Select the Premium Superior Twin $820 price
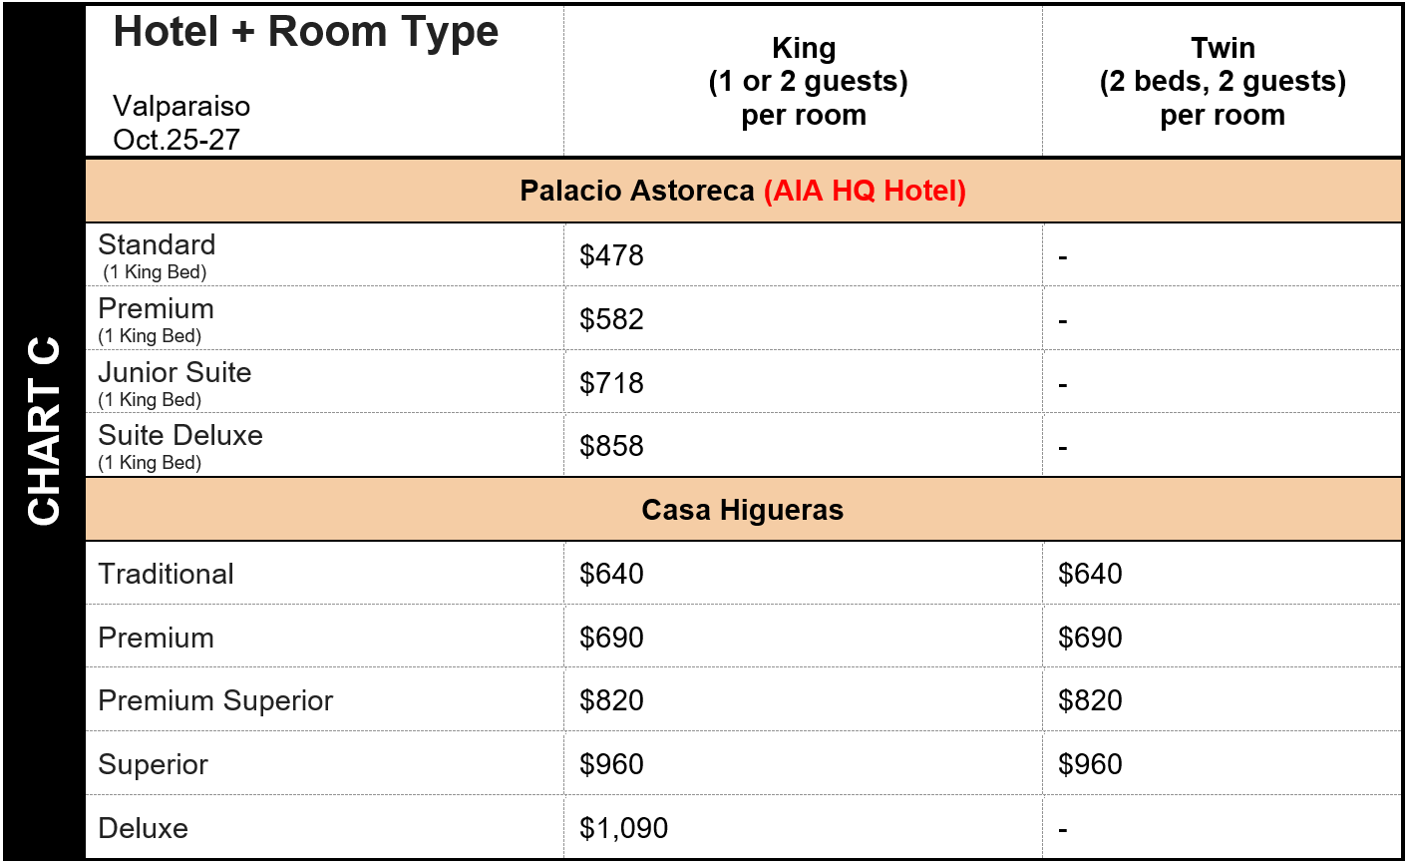This screenshot has width=1409, height=864. pyautogui.click(x=1090, y=700)
